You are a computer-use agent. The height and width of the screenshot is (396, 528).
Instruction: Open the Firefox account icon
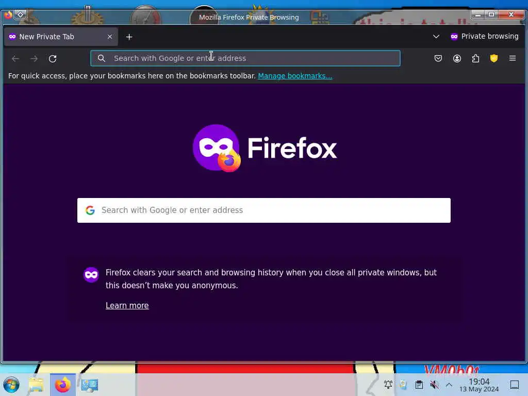(x=457, y=59)
